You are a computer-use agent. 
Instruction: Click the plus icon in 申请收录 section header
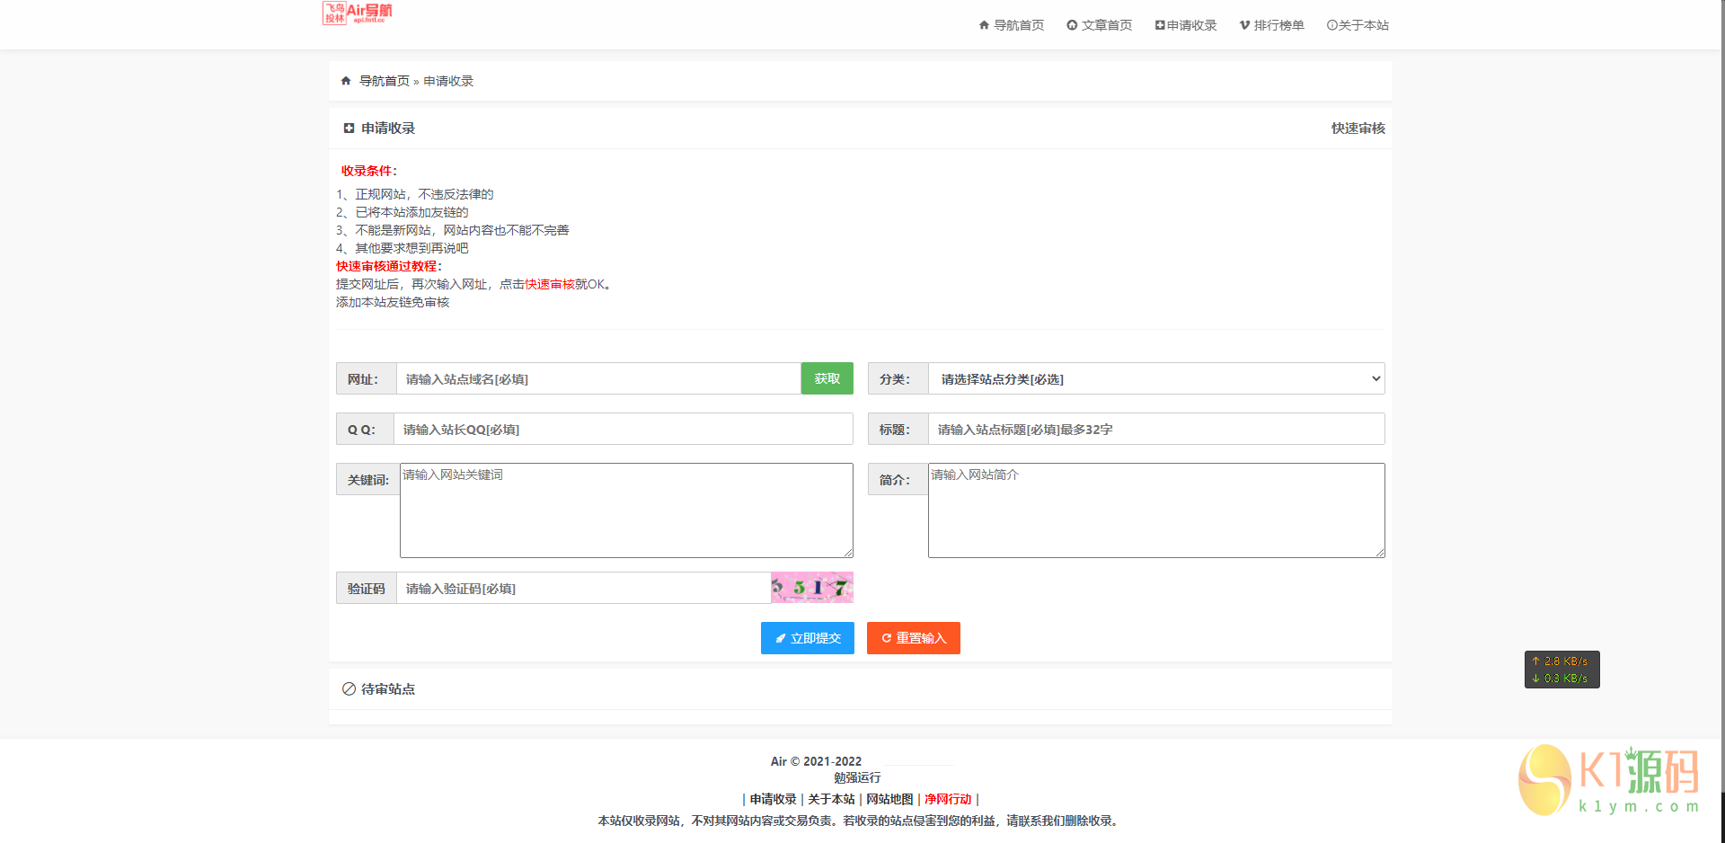[349, 127]
